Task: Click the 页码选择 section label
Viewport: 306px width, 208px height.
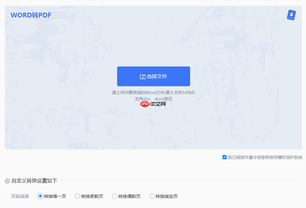Action: click(19, 196)
